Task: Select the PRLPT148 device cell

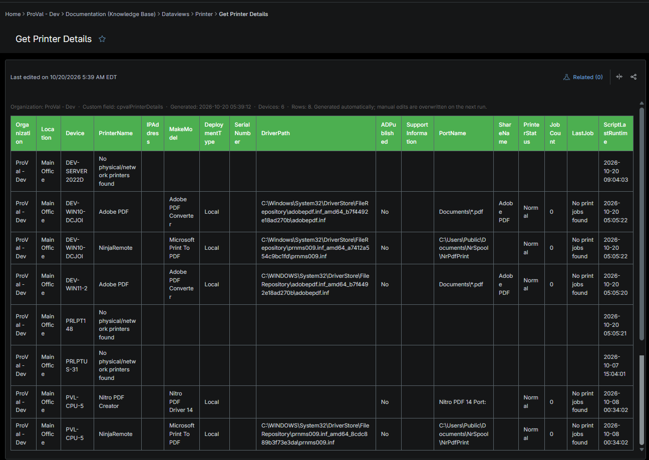Action: (x=77, y=325)
